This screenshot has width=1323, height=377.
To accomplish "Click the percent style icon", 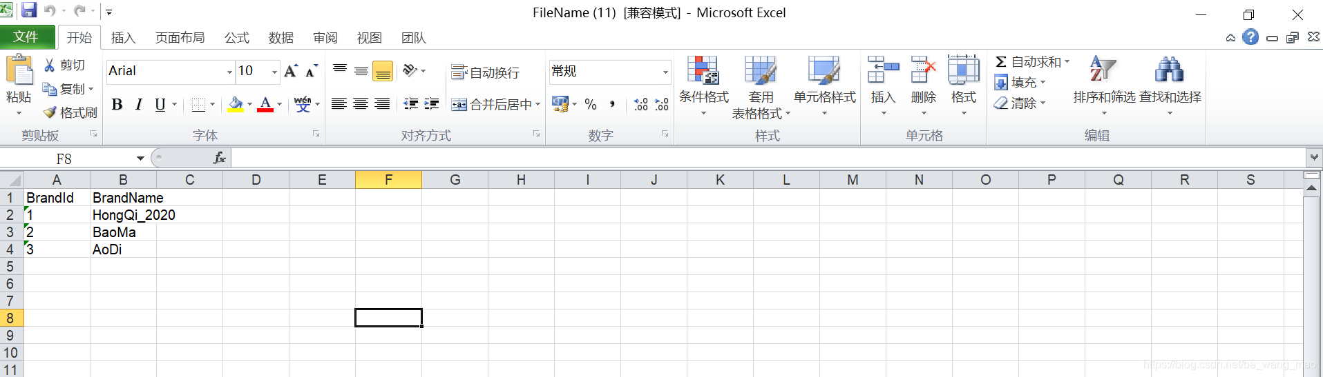I will [x=591, y=105].
